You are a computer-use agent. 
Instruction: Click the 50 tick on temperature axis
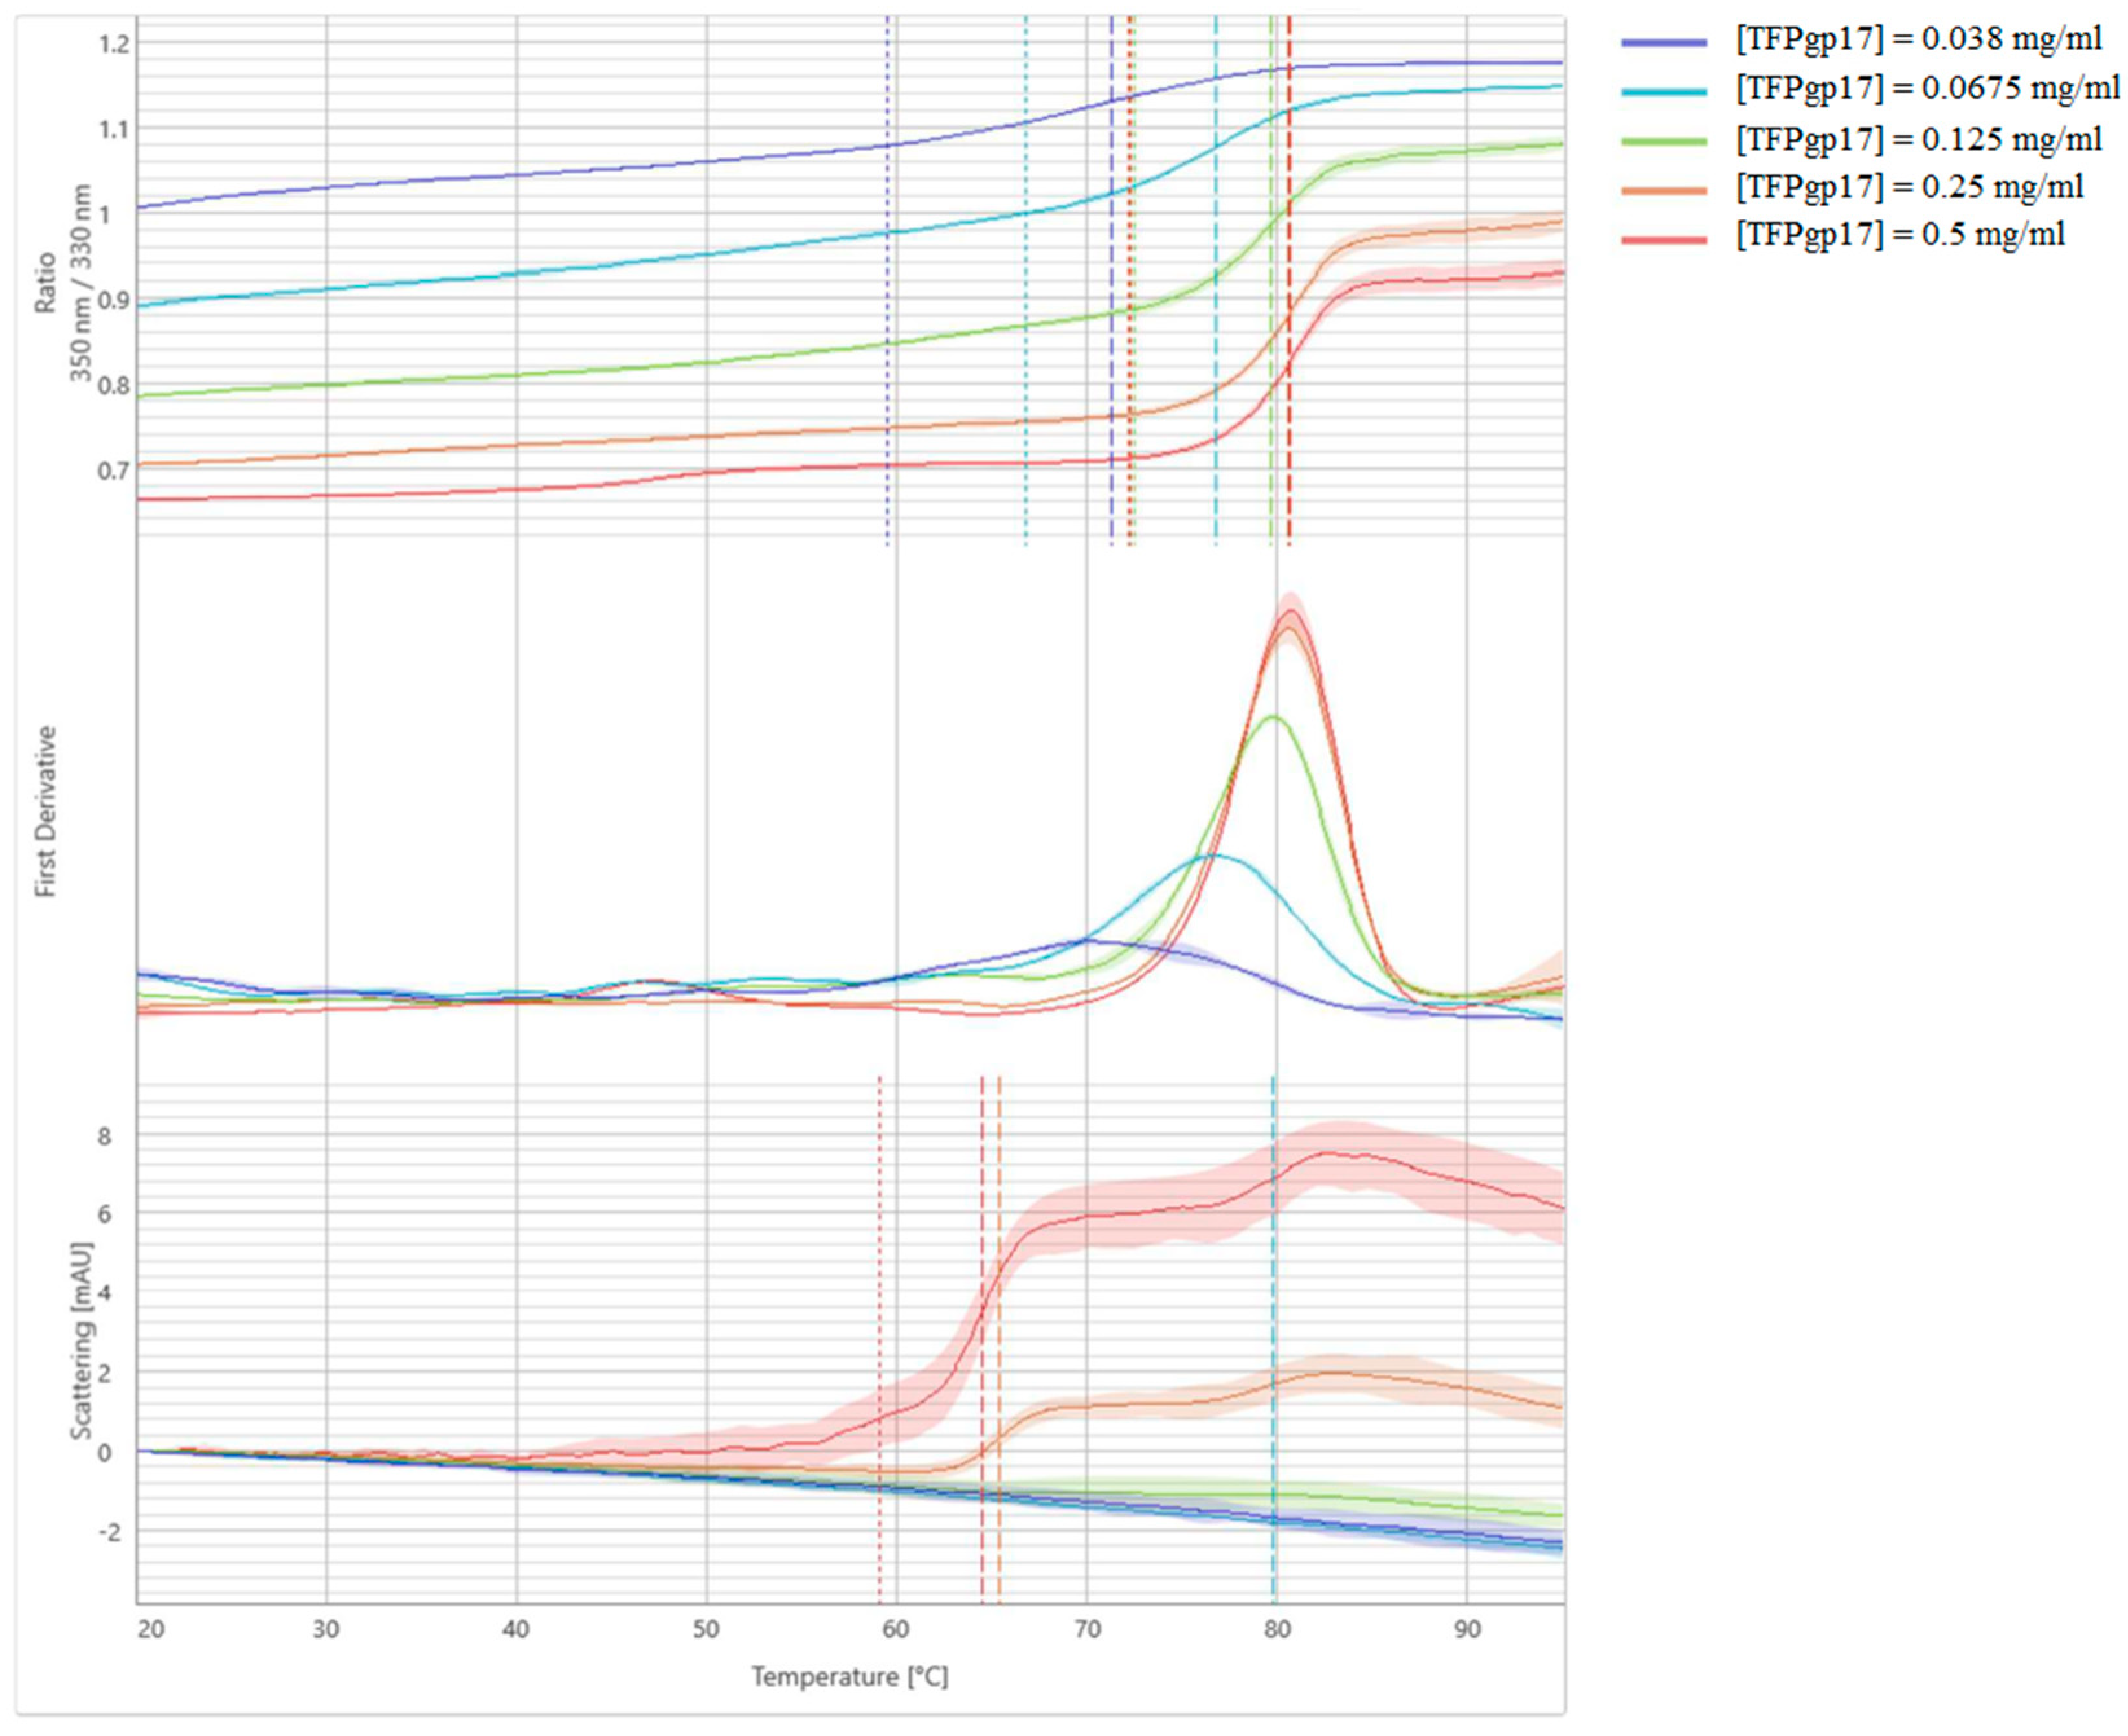pos(706,1630)
